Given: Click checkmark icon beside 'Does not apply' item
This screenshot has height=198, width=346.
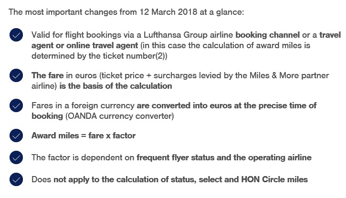Looking at the screenshot, I should pyautogui.click(x=16, y=179).
